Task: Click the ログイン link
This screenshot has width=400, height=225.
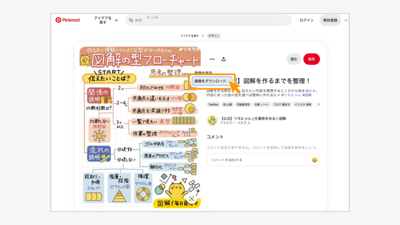Action: tap(306, 20)
